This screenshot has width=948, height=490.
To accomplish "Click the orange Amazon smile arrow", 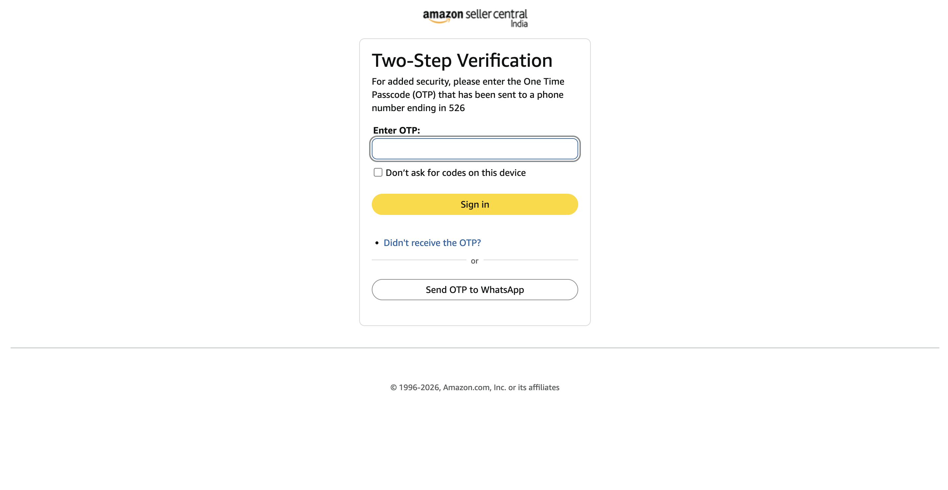I will click(440, 21).
